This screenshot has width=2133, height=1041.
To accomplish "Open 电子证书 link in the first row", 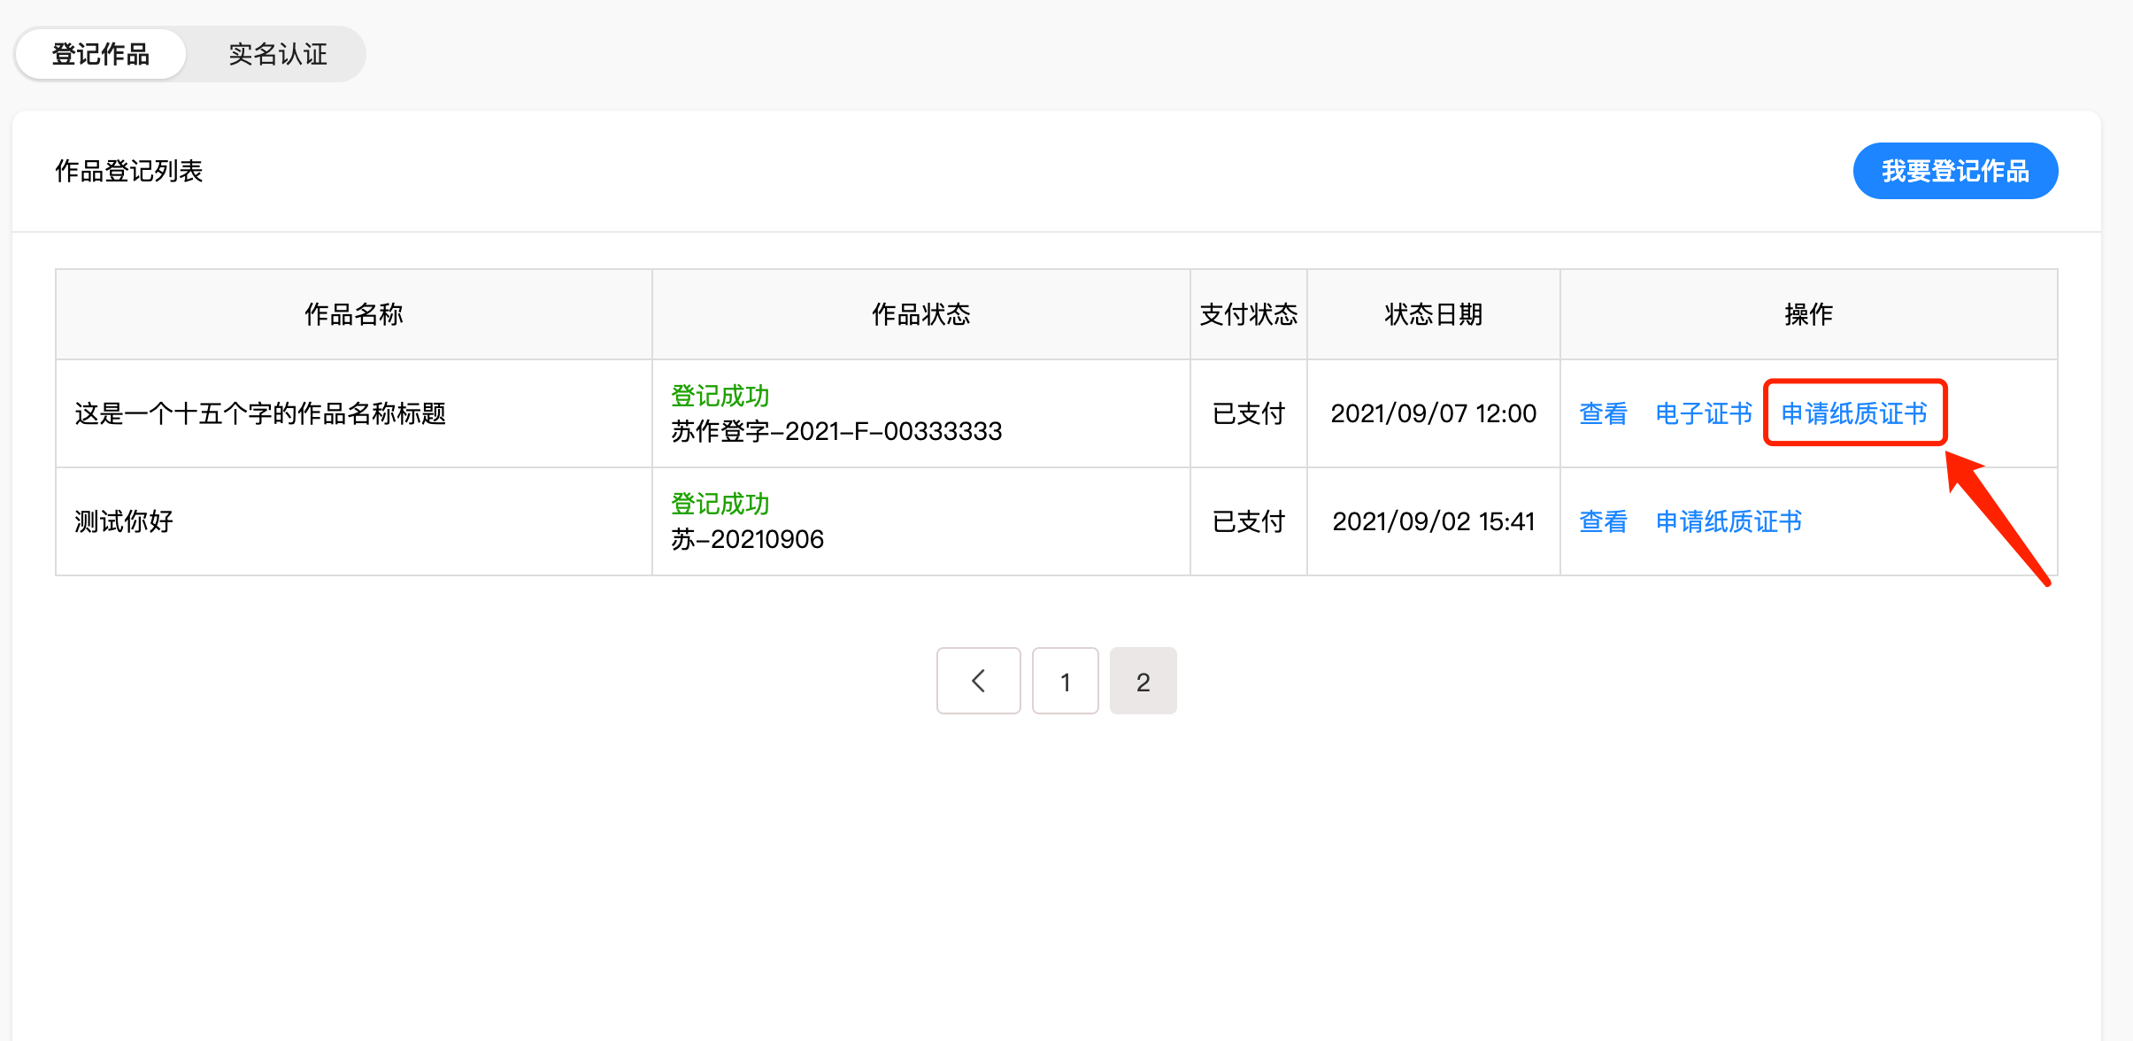I will tap(1704, 413).
